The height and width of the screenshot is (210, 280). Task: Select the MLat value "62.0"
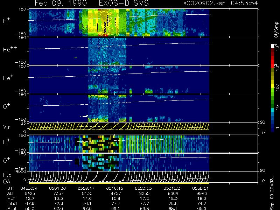58,208
